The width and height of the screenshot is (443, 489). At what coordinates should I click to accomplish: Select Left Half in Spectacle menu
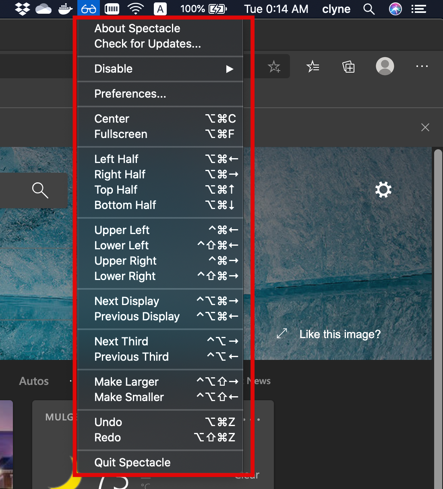coord(160,159)
